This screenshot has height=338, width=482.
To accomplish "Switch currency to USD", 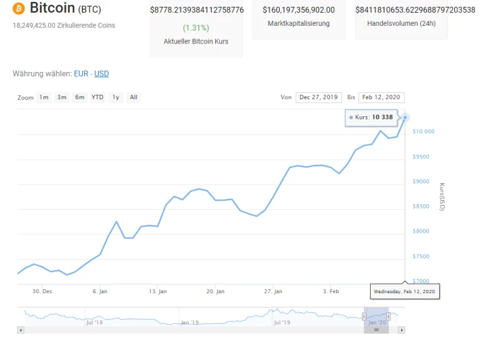I will (101, 74).
